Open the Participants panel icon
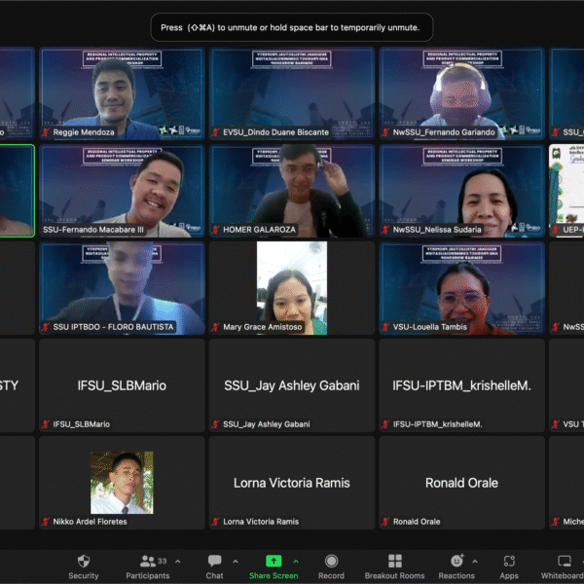Image resolution: width=584 pixels, height=584 pixels. (x=148, y=561)
